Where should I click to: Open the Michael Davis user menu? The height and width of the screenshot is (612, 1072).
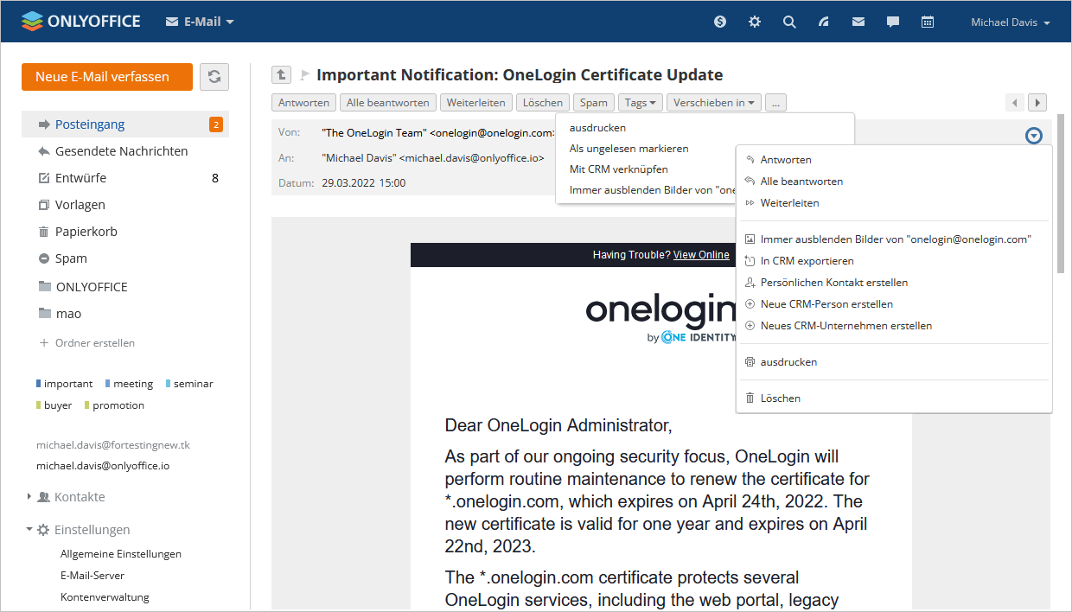(1011, 22)
